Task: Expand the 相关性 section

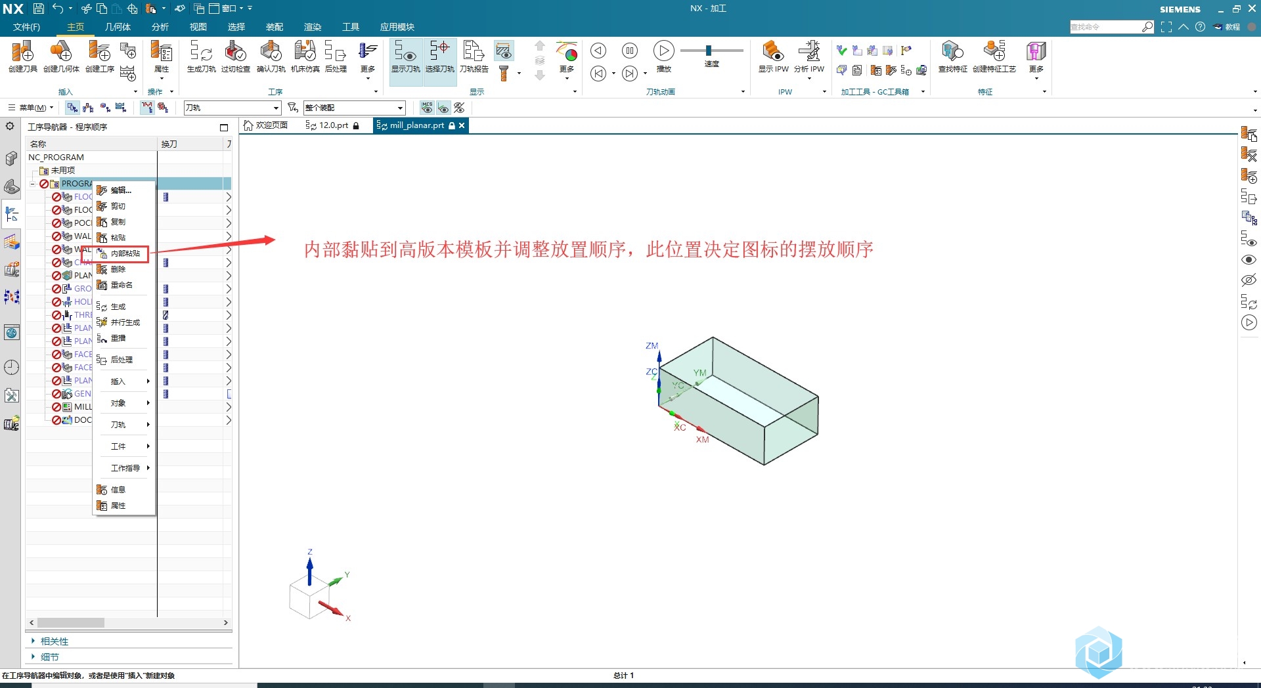Action: (x=54, y=641)
